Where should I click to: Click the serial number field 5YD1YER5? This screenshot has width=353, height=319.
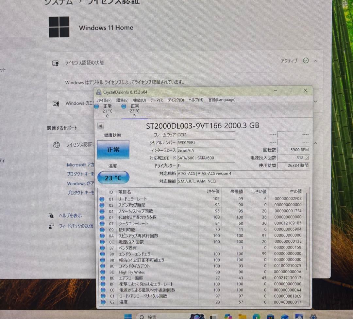[x=206, y=142]
